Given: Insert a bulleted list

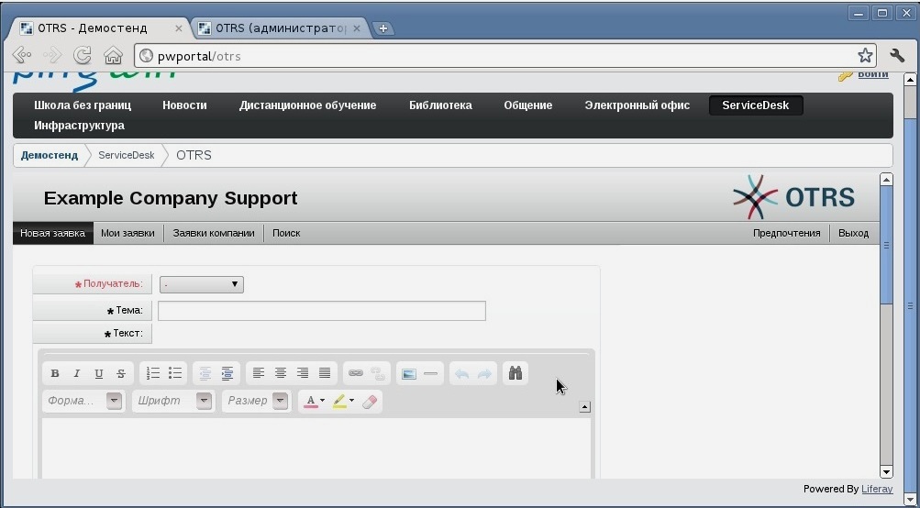Looking at the screenshot, I should pyautogui.click(x=175, y=373).
